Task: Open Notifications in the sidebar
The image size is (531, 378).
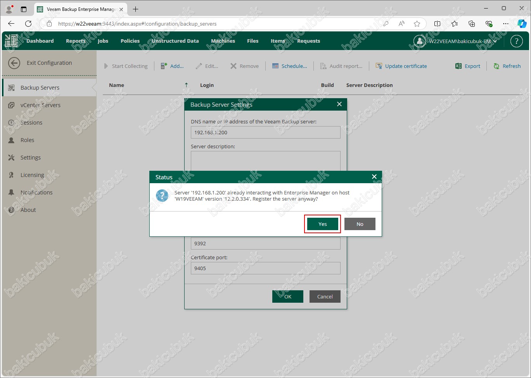Action: coord(49,192)
